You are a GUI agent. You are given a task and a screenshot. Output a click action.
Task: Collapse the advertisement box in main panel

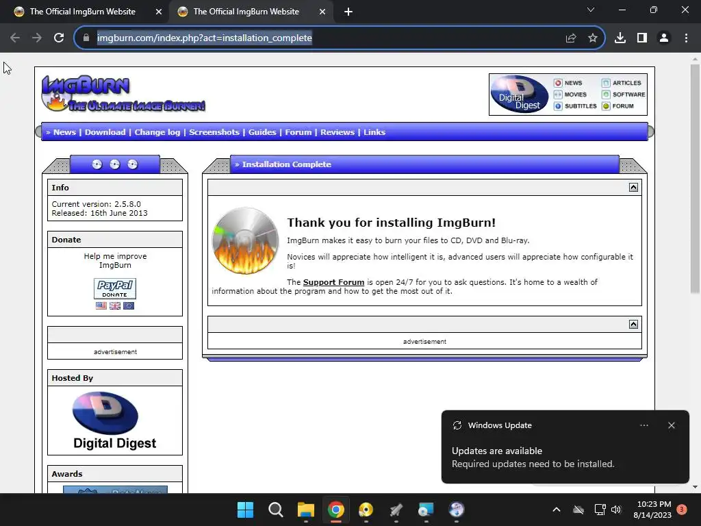coord(633,324)
